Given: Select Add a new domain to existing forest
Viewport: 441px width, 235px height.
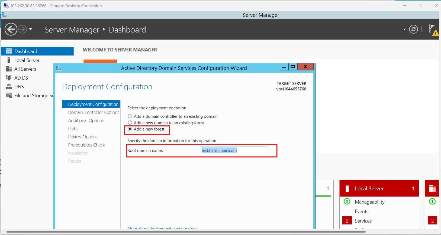Looking at the screenshot, I should click(x=130, y=123).
